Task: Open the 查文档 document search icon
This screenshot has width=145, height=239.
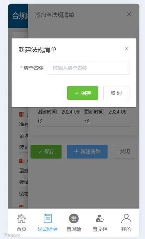Action: click(x=100, y=219)
